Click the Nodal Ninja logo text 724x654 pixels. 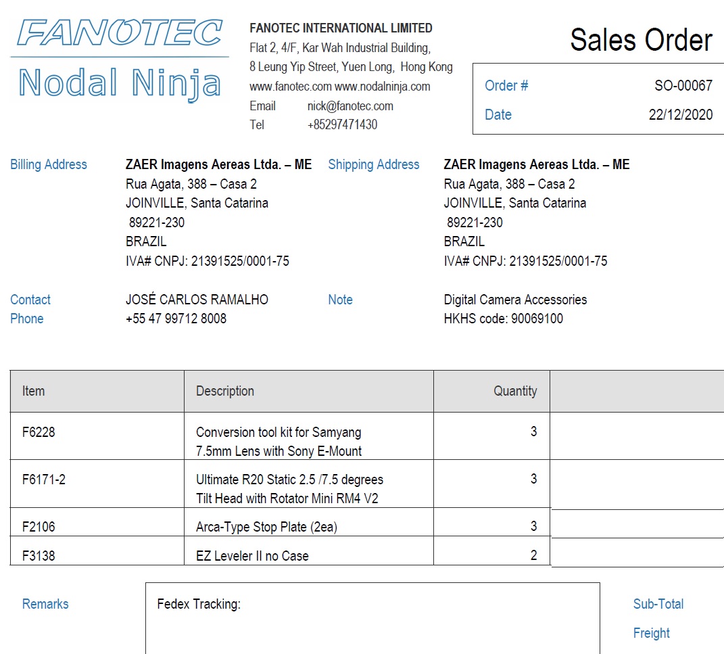pyautogui.click(x=120, y=83)
